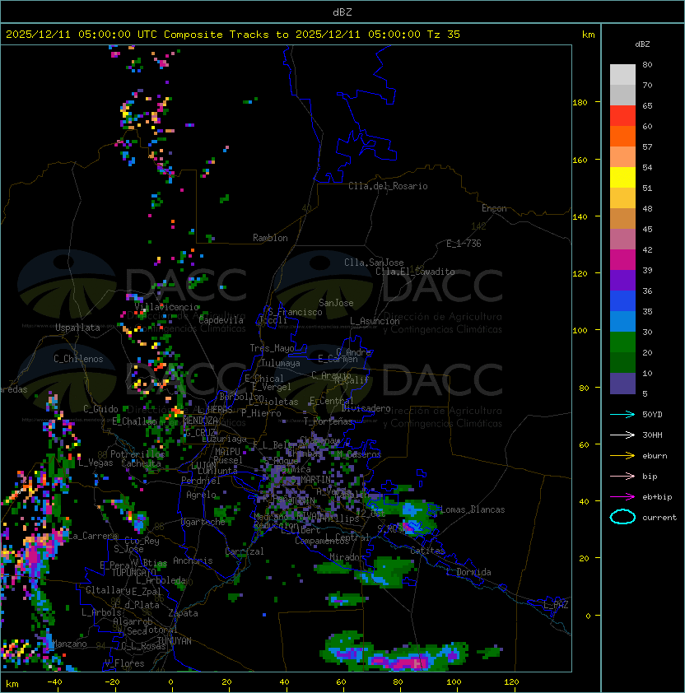Click the 'Lomas_Blancas' place label
The image size is (685, 693).
[473, 509]
